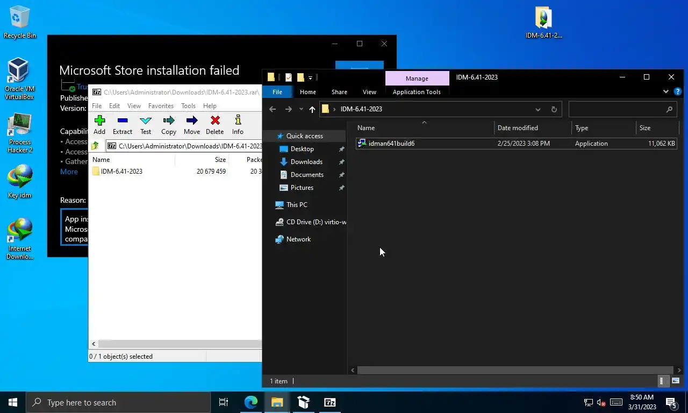Image resolution: width=688 pixels, height=413 pixels.
Task: Click the 7-Zip archive path address field
Action: [184, 146]
